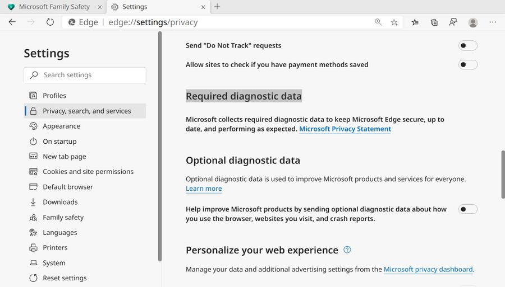
Task: Open the Settings and more ellipsis menu
Action: 493,22
